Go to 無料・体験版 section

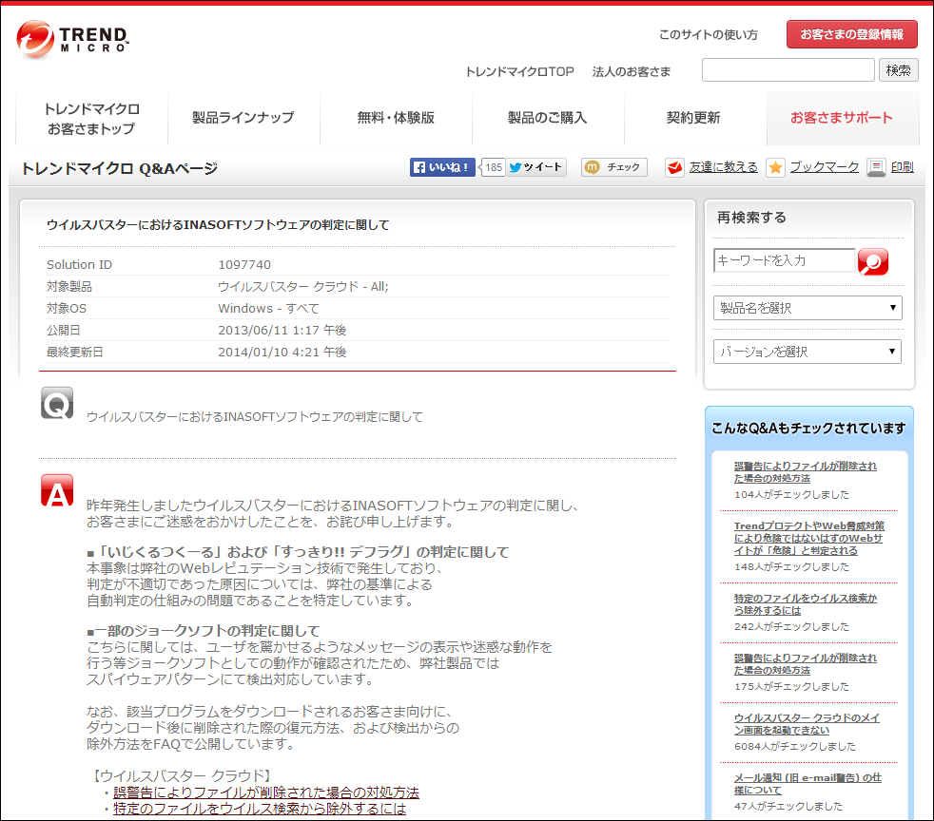[x=396, y=118]
